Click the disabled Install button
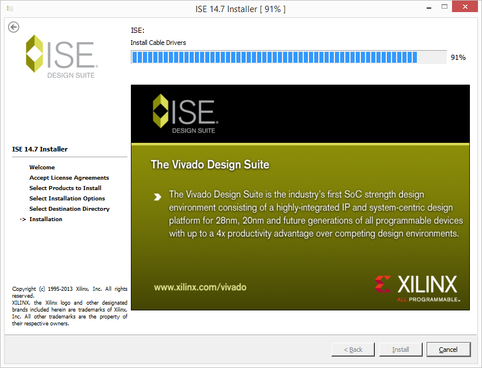 click(x=401, y=349)
